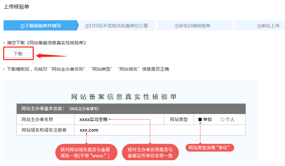
Task: Click the 核对主办者名称 red callout bubble
Action: tap(150, 153)
